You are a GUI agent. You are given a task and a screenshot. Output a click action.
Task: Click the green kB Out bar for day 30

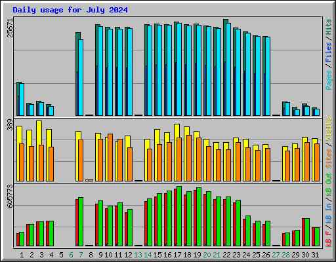[307, 232]
